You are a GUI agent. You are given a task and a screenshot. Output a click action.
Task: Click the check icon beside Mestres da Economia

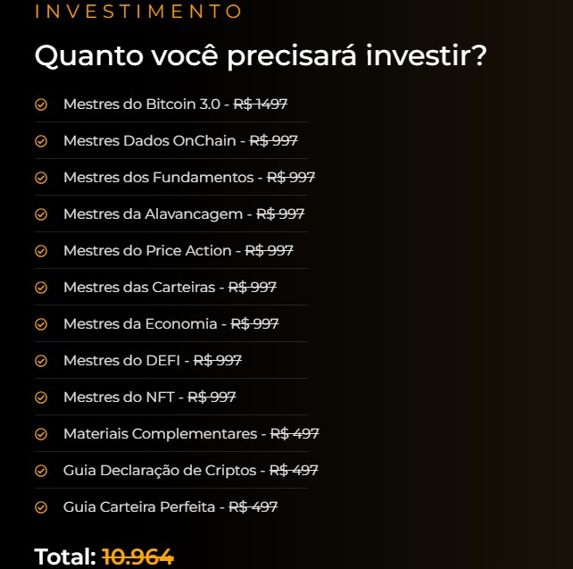pyautogui.click(x=41, y=324)
